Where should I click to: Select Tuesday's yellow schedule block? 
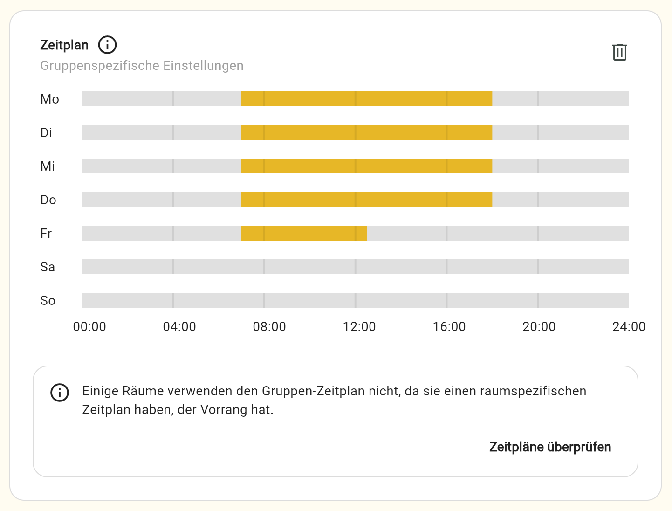pos(366,132)
